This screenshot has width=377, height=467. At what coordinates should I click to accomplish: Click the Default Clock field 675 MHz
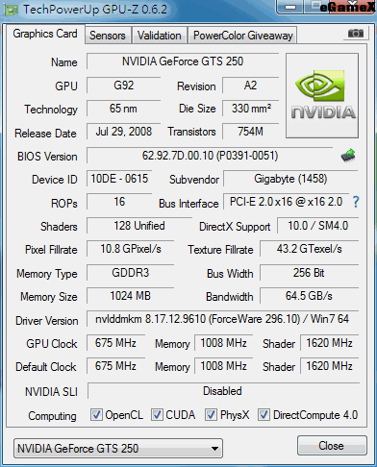pos(115,366)
